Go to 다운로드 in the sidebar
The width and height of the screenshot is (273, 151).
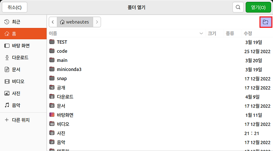tap(23, 57)
